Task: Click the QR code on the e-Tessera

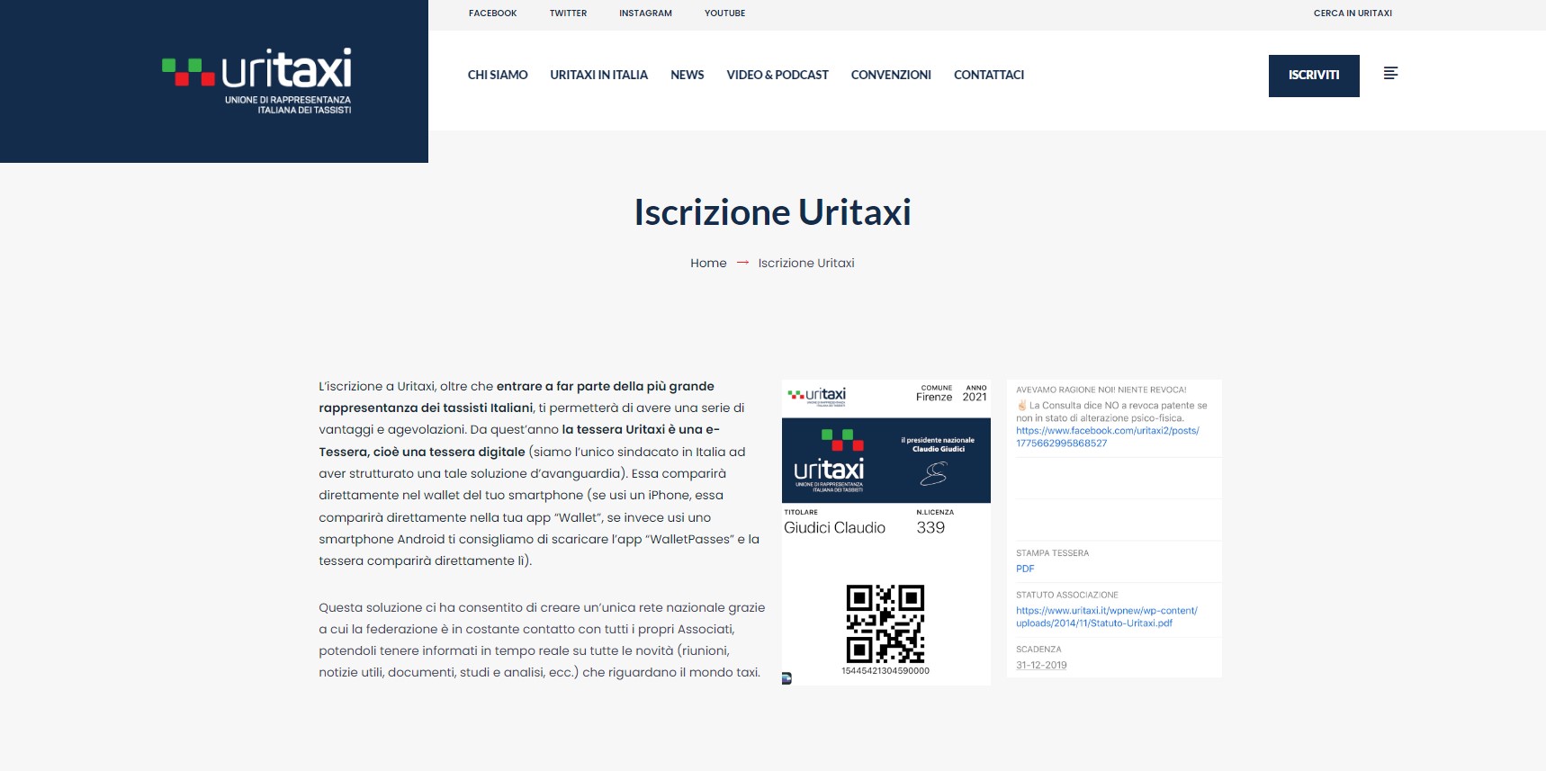Action: pos(885,623)
